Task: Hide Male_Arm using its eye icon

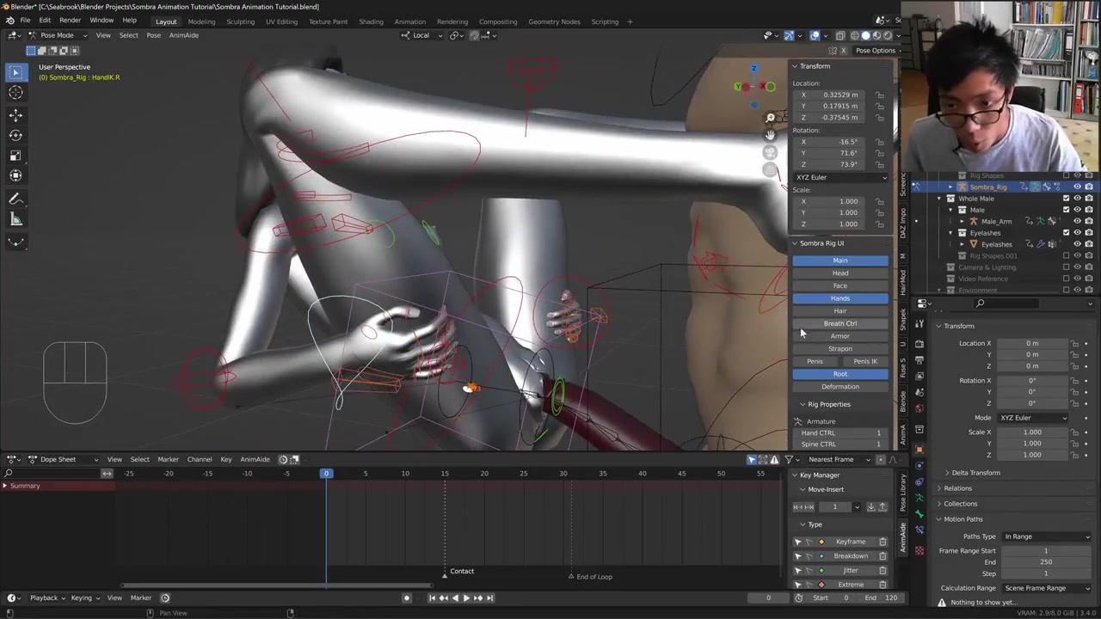Action: pos(1077,221)
